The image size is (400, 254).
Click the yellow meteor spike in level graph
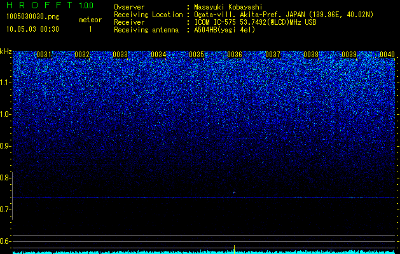tap(234, 249)
